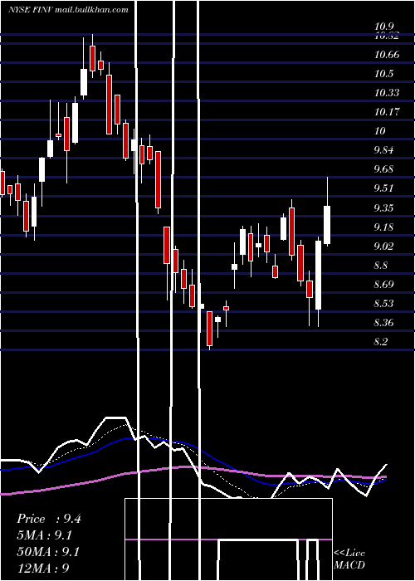Click the 9.02 price axis label
415x581 pixels.
click(x=383, y=246)
